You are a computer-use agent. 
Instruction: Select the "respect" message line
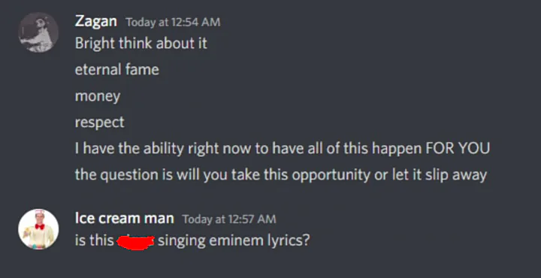pyautogui.click(x=100, y=122)
